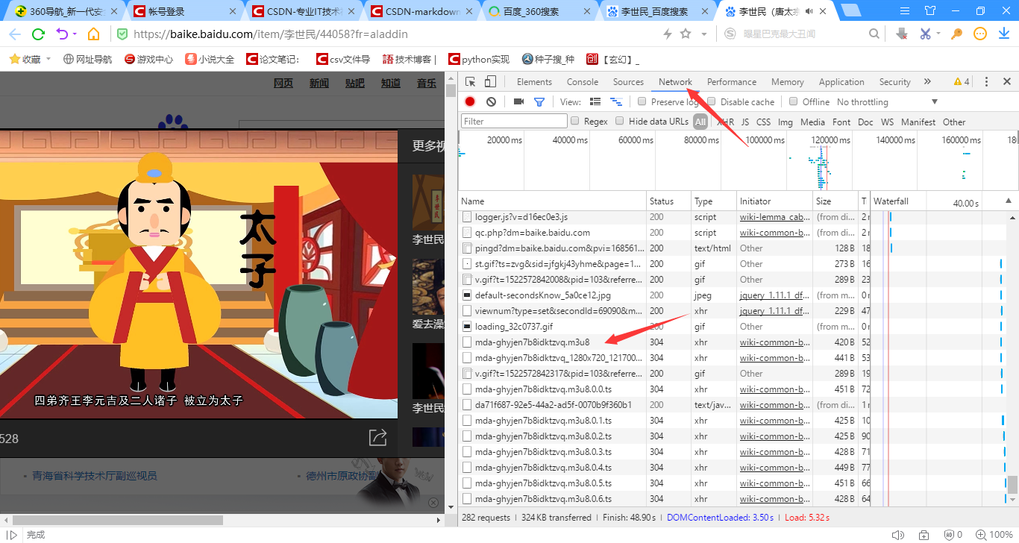Go back using browser back arrow
The image size is (1019, 543).
click(15, 34)
